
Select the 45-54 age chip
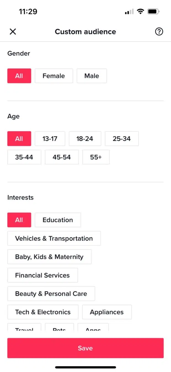[x=62, y=157]
